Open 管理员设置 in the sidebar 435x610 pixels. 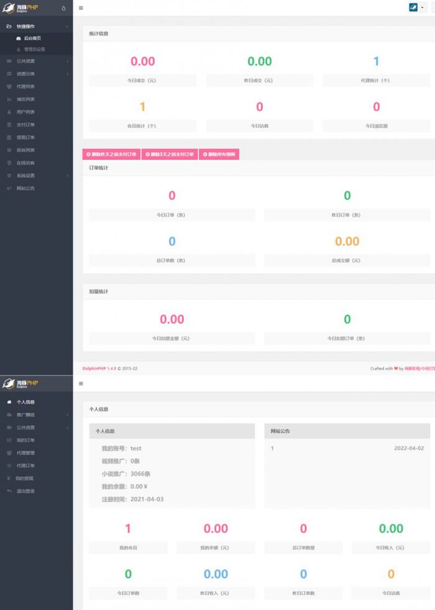(x=34, y=49)
